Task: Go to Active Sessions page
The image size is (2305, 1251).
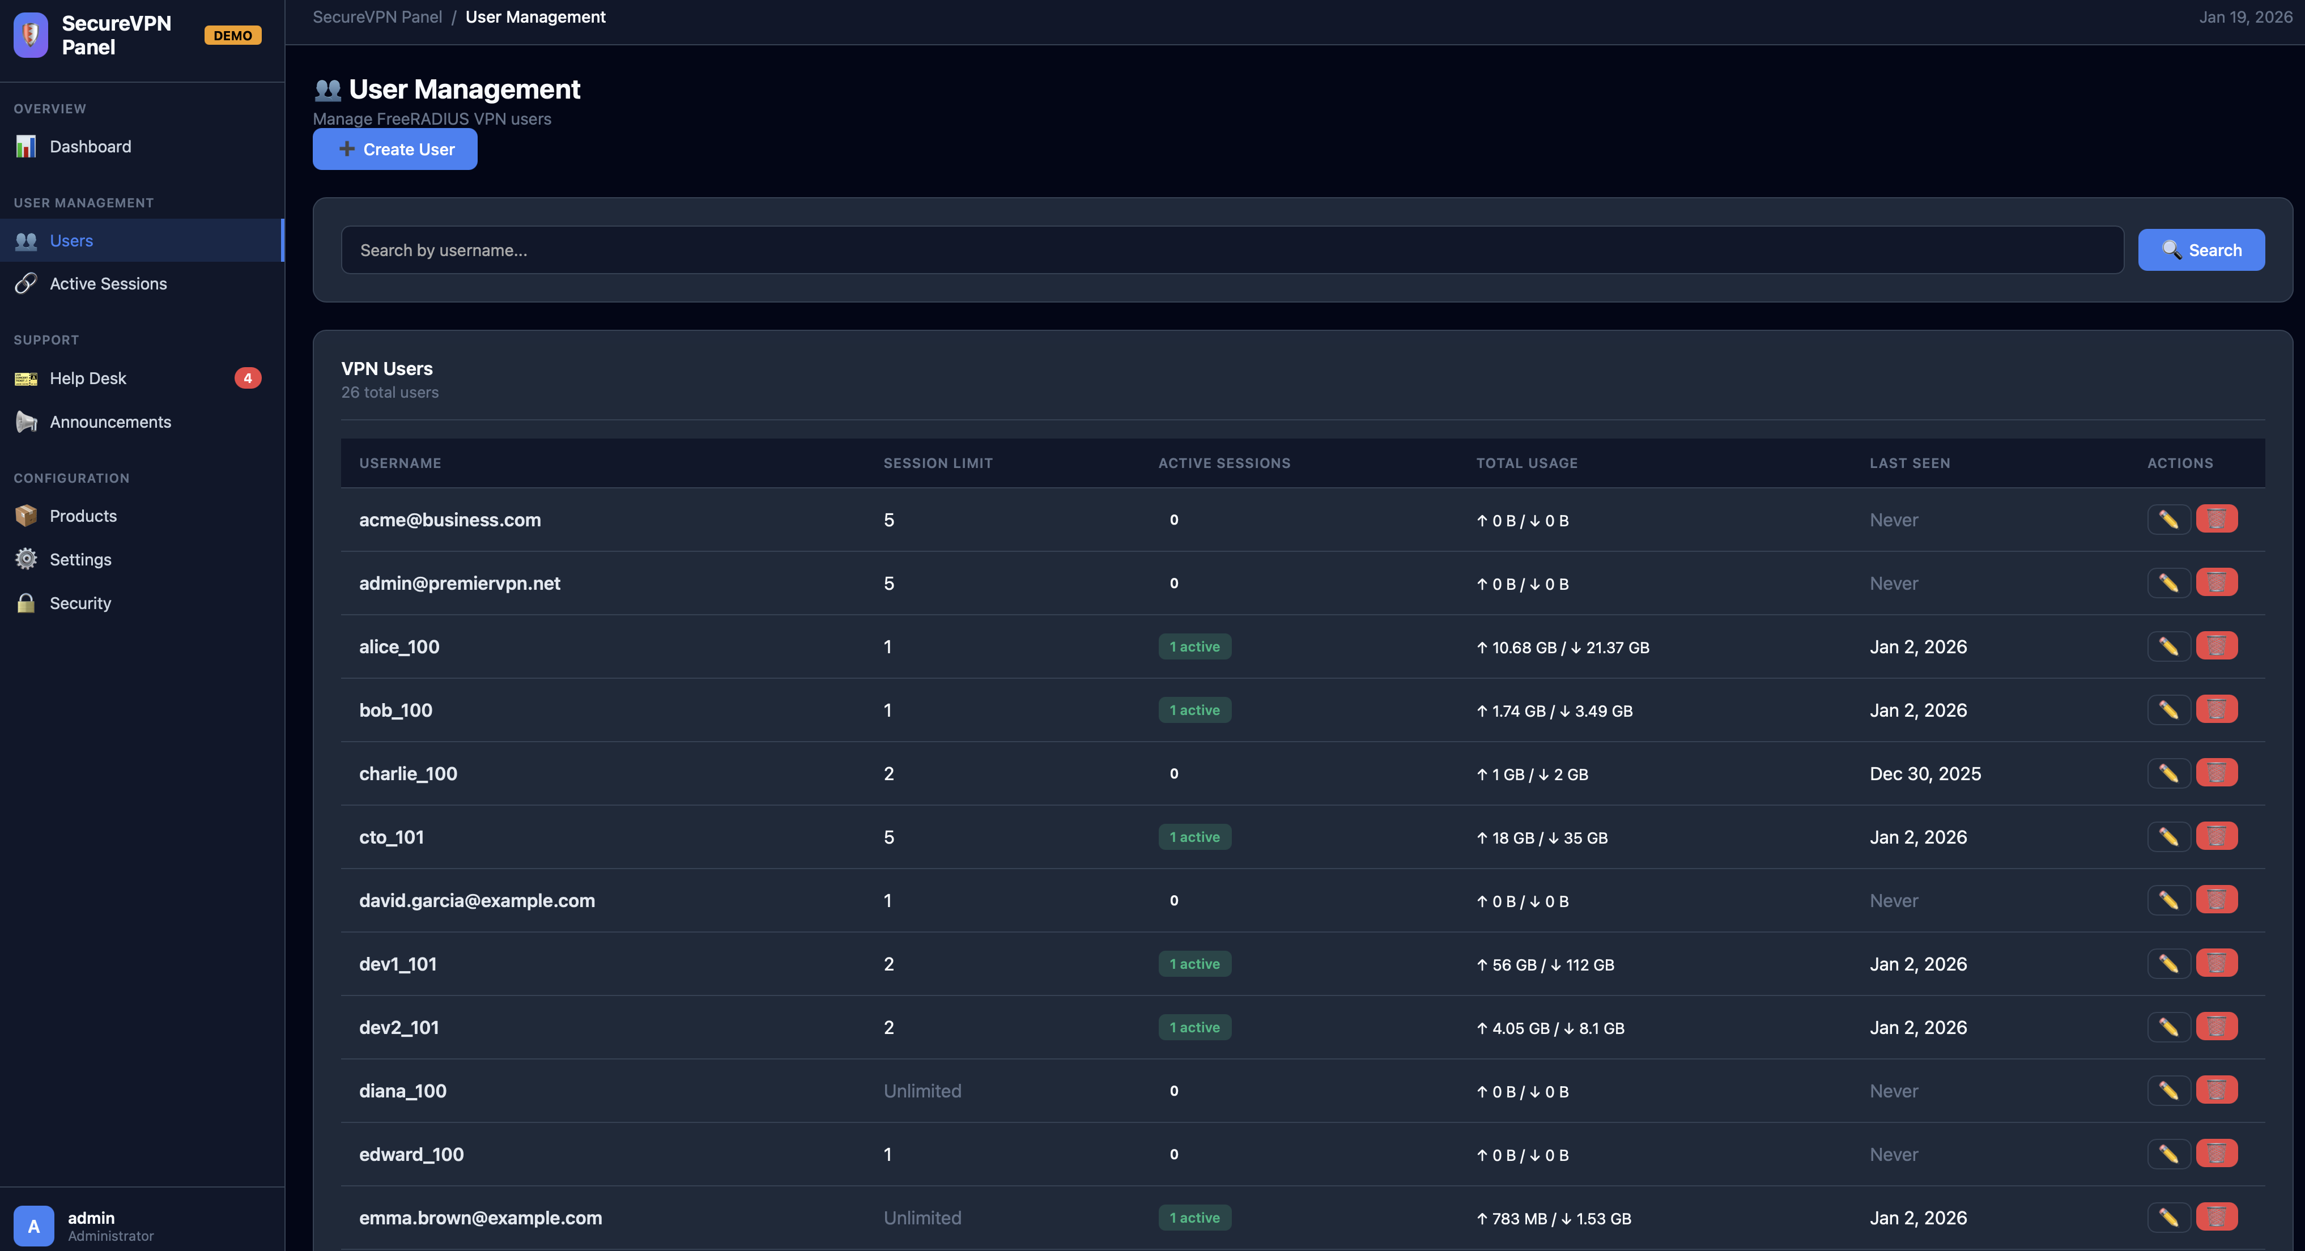Action: (x=108, y=284)
